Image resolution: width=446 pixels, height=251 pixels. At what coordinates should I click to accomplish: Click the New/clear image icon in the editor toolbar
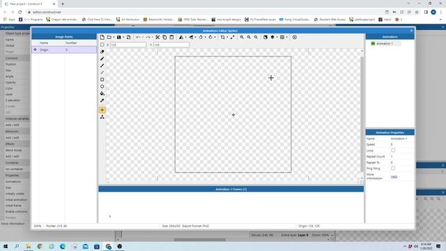point(102,37)
